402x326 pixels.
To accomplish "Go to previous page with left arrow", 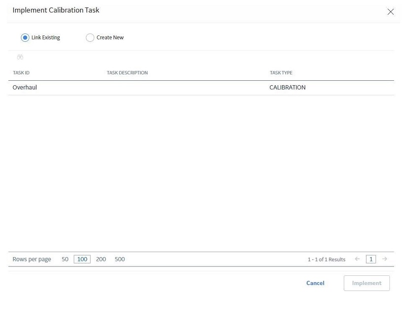I will (357, 259).
